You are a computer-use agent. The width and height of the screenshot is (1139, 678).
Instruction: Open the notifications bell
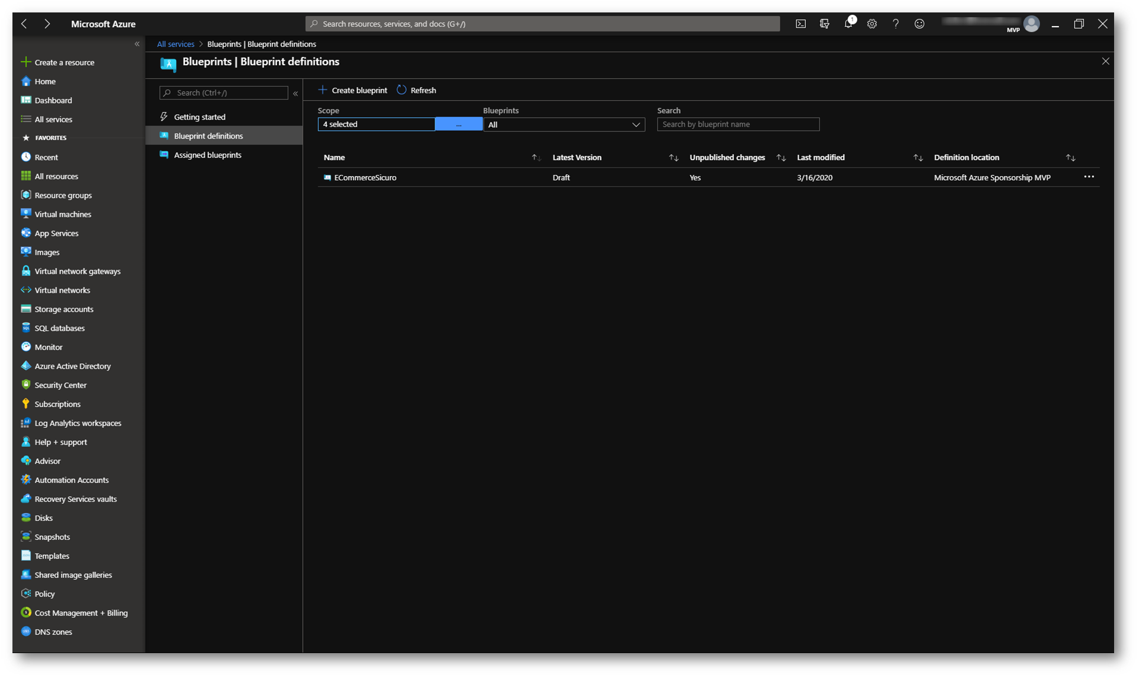click(848, 24)
